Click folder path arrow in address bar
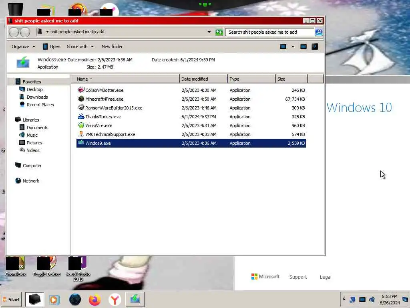This screenshot has width=410, height=308. click(x=47, y=32)
